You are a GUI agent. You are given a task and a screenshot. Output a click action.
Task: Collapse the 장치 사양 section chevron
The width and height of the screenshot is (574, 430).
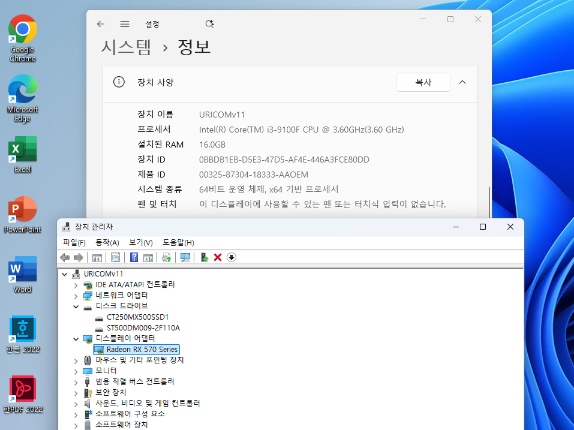(462, 82)
